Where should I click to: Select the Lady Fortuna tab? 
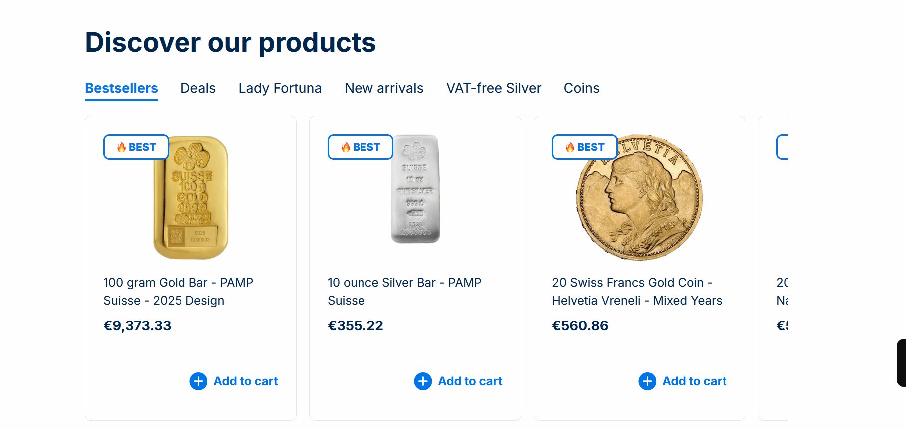(x=280, y=88)
